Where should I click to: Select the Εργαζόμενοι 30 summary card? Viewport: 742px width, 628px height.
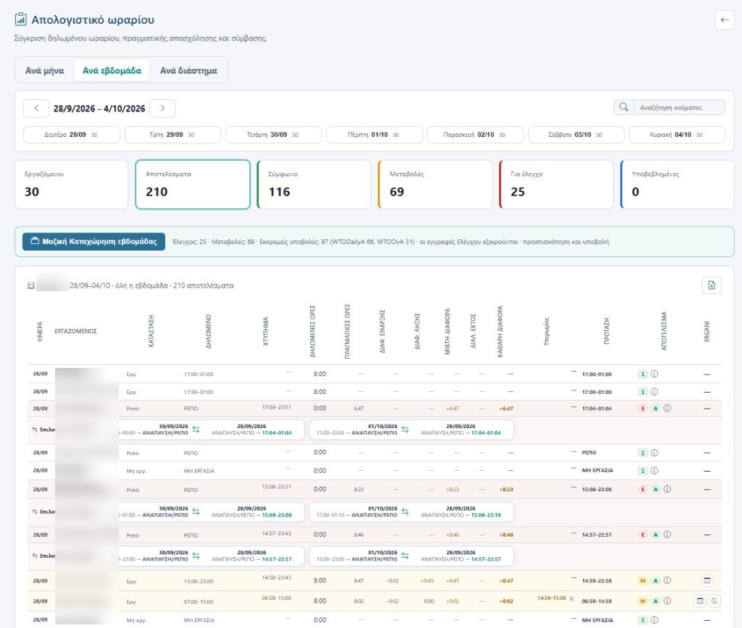point(72,185)
